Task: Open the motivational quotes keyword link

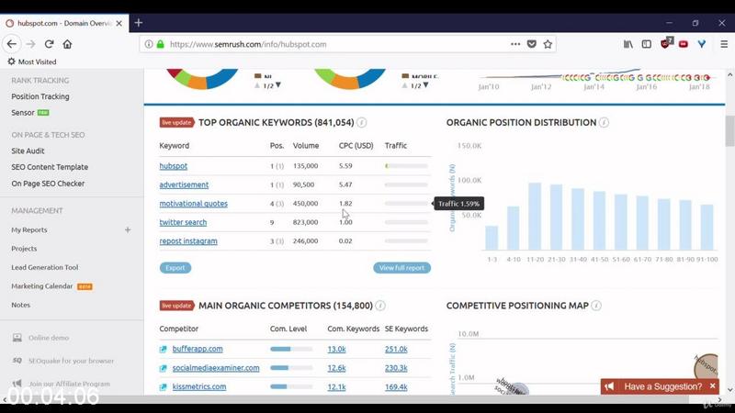Action: click(193, 204)
